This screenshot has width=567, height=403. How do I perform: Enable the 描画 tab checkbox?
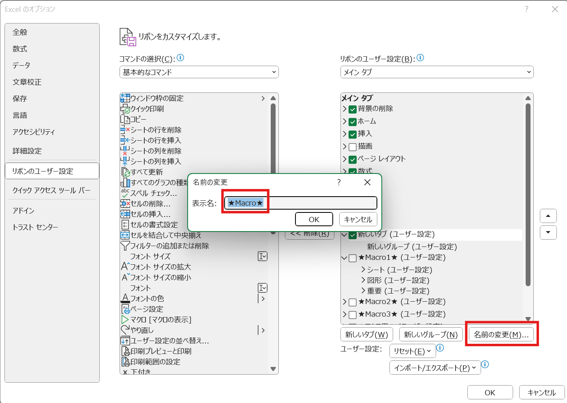point(353,147)
